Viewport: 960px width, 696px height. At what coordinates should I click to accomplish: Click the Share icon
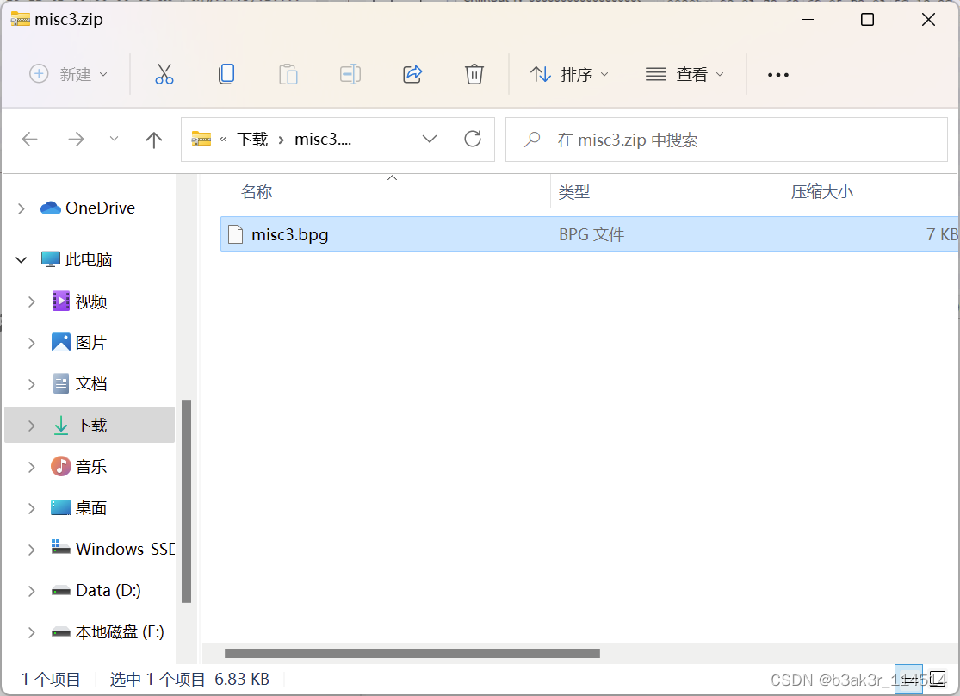[412, 74]
